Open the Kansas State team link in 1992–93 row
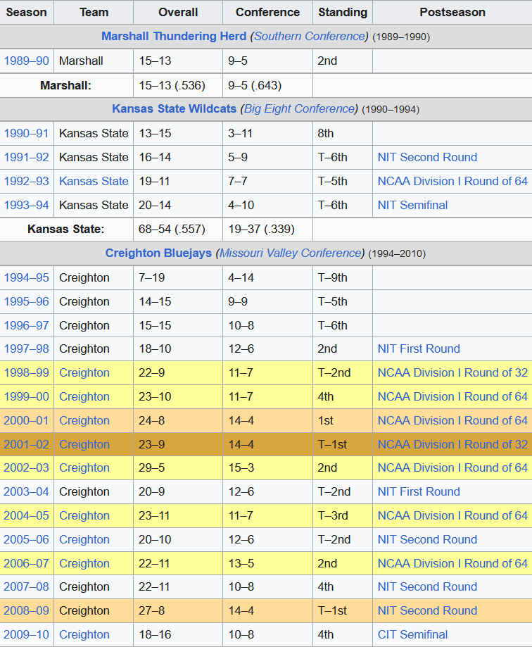 click(x=94, y=182)
